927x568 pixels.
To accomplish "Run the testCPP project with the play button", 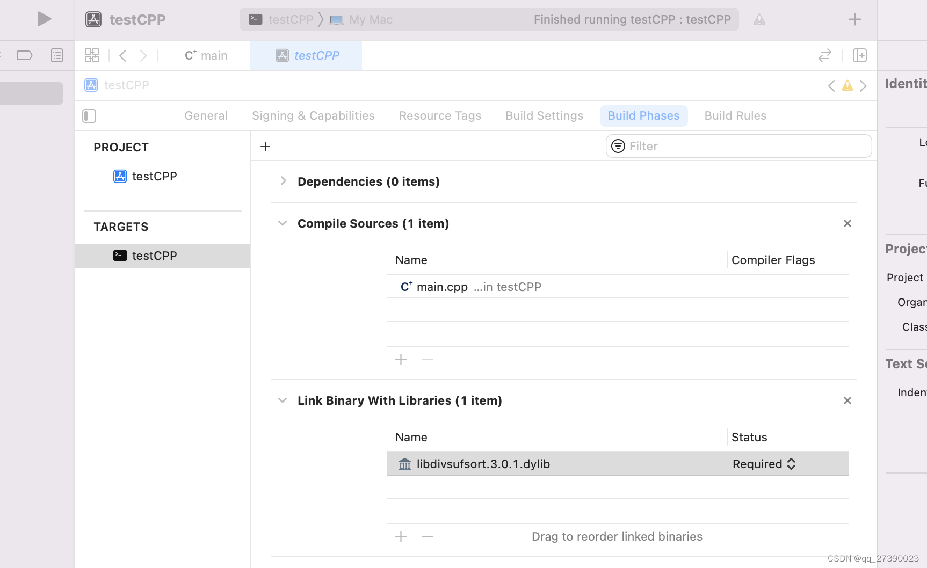I will coord(44,19).
